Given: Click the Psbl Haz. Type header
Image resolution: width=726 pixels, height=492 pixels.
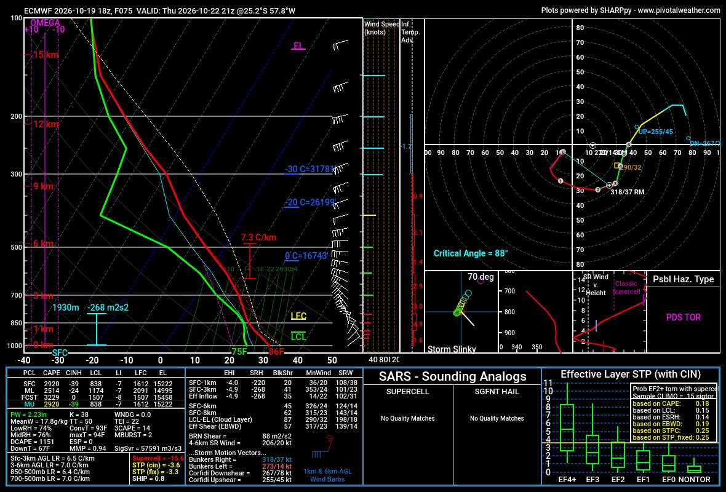Looking at the screenshot, I should 683,279.
